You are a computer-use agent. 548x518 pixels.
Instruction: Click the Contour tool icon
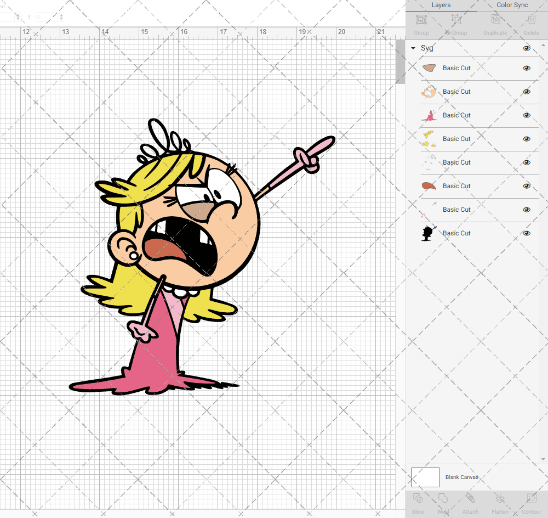(x=531, y=498)
